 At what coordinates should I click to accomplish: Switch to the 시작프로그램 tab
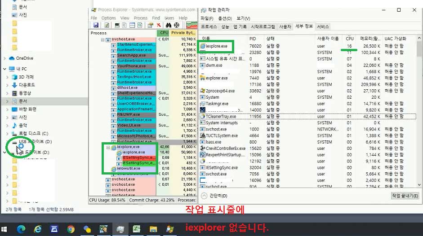[x=263, y=26]
